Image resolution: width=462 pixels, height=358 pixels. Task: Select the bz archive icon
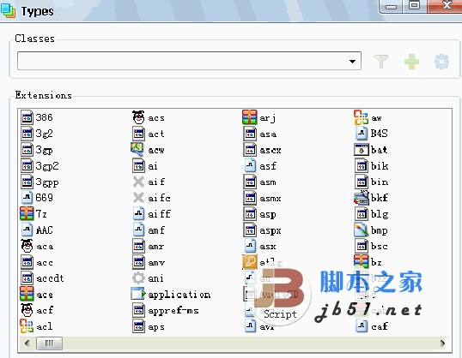click(x=362, y=261)
